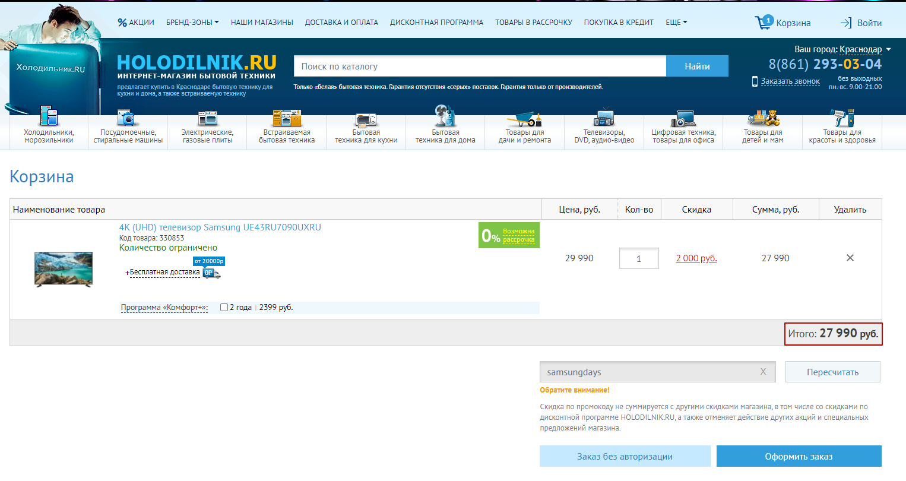Go to Доставка и оплата page
906x481 pixels.
[341, 23]
